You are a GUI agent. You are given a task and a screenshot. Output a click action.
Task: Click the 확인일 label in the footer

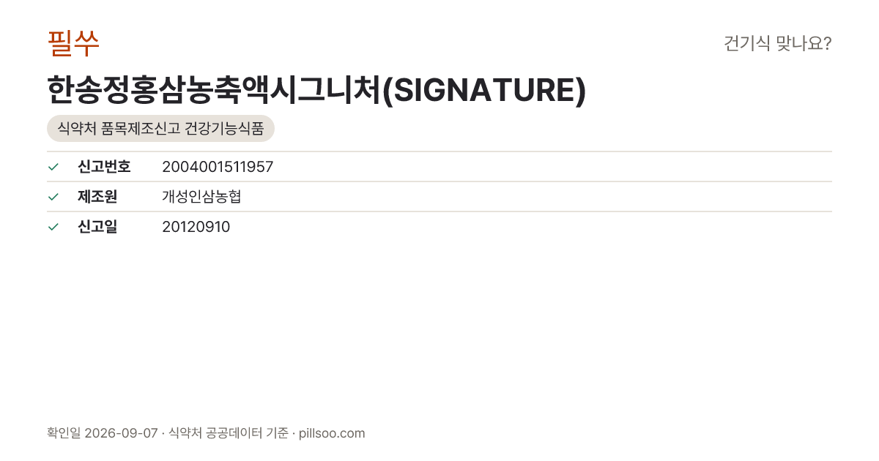click(64, 433)
